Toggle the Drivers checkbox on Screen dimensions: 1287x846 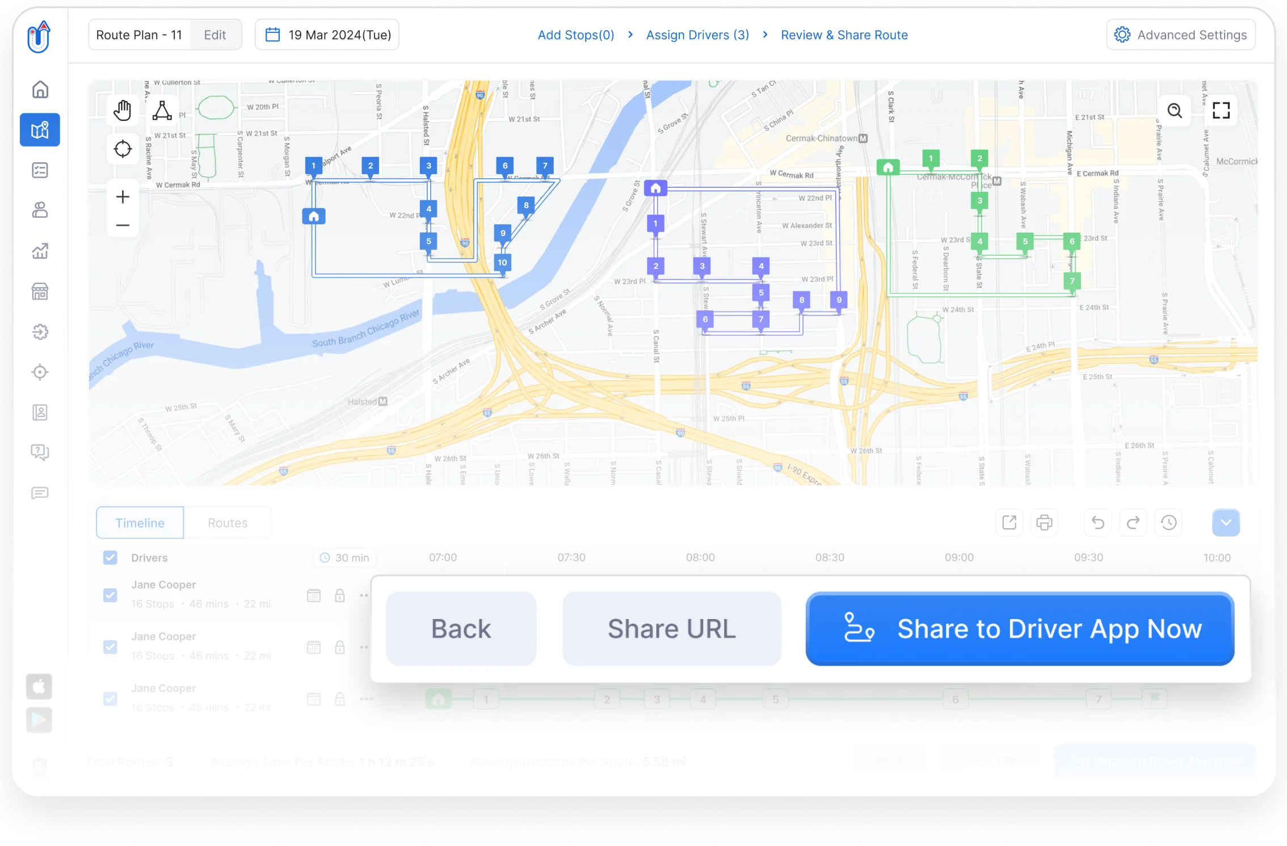(110, 557)
